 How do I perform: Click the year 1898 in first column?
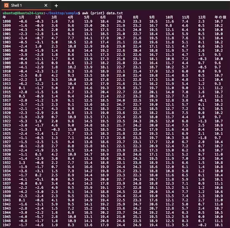click(x=7, y=21)
